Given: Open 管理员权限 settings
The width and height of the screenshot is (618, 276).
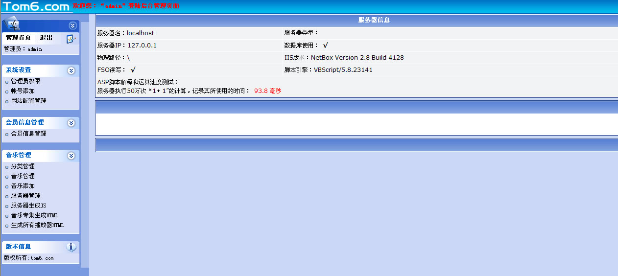Looking at the screenshot, I should [25, 81].
